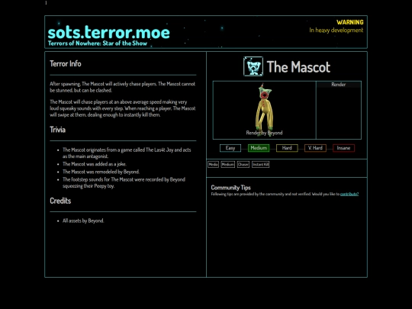
Task: Click 'All assets by Beyond.' credit line
Action: [x=83, y=220]
